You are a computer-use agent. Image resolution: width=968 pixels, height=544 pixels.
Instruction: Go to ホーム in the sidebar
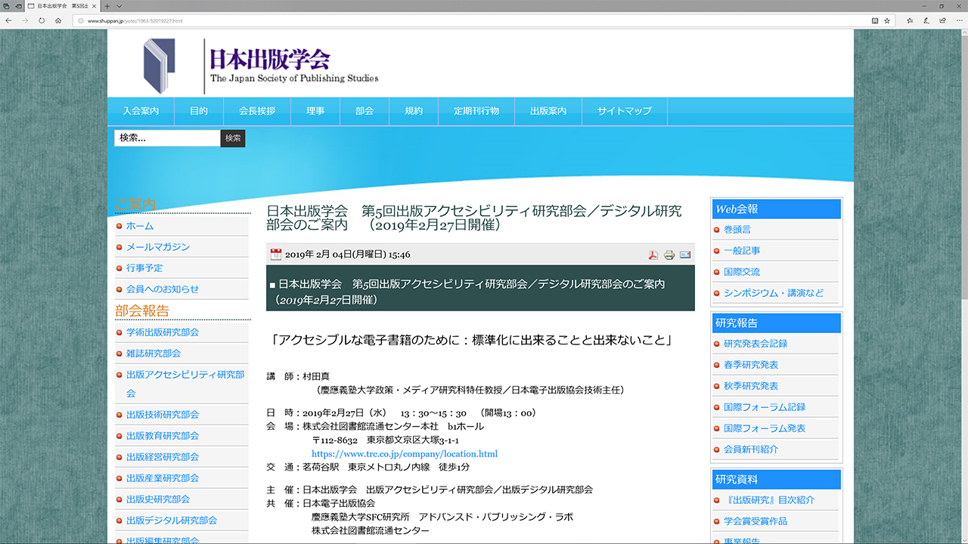point(140,226)
